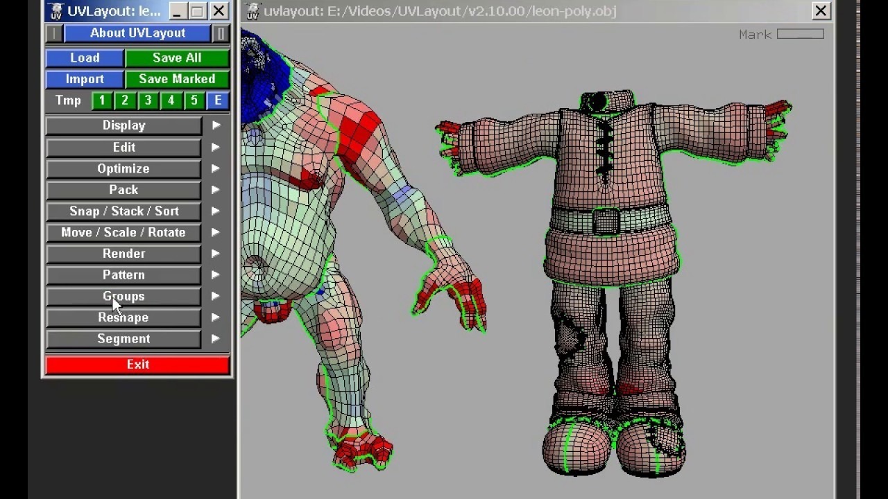Click the right handle beside About UVLayout
888x499 pixels.
pos(221,33)
